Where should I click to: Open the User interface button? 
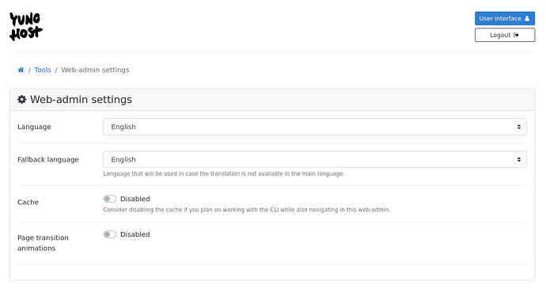pyautogui.click(x=505, y=18)
